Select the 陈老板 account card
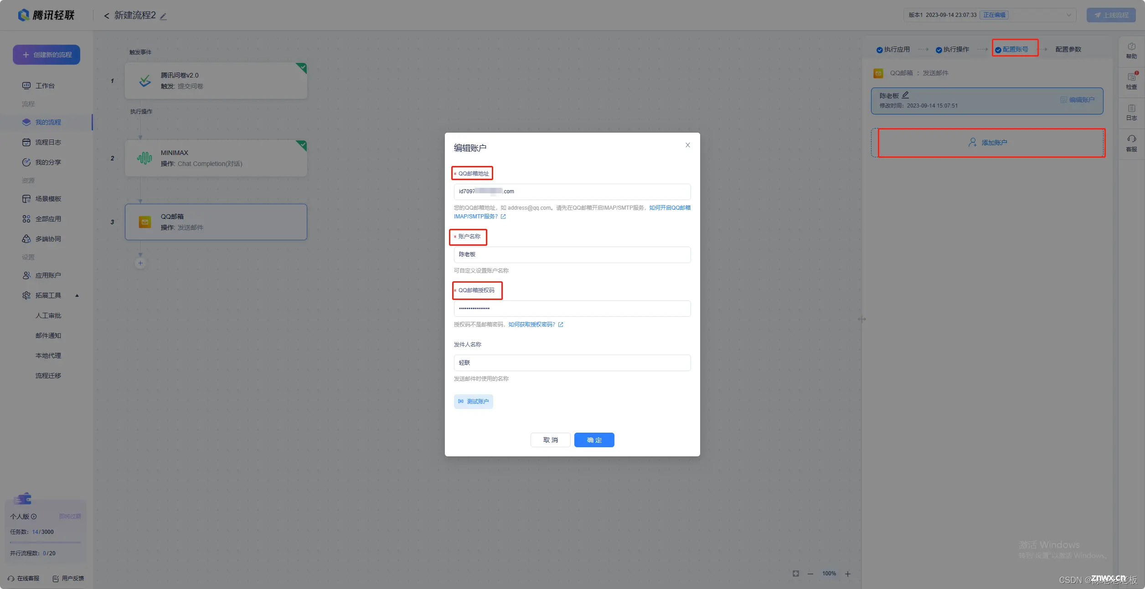 click(987, 101)
